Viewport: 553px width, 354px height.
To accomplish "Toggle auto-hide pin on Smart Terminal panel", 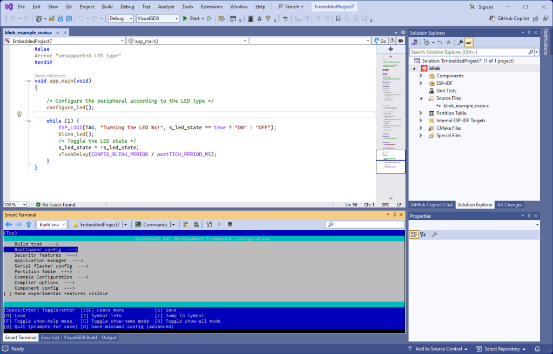I will [394, 215].
